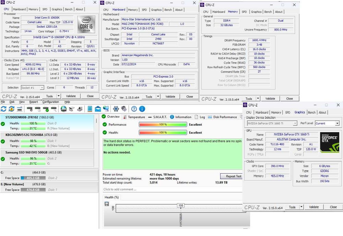
Task: Click the refresh icon with yellow warning
Action: click(12, 109)
